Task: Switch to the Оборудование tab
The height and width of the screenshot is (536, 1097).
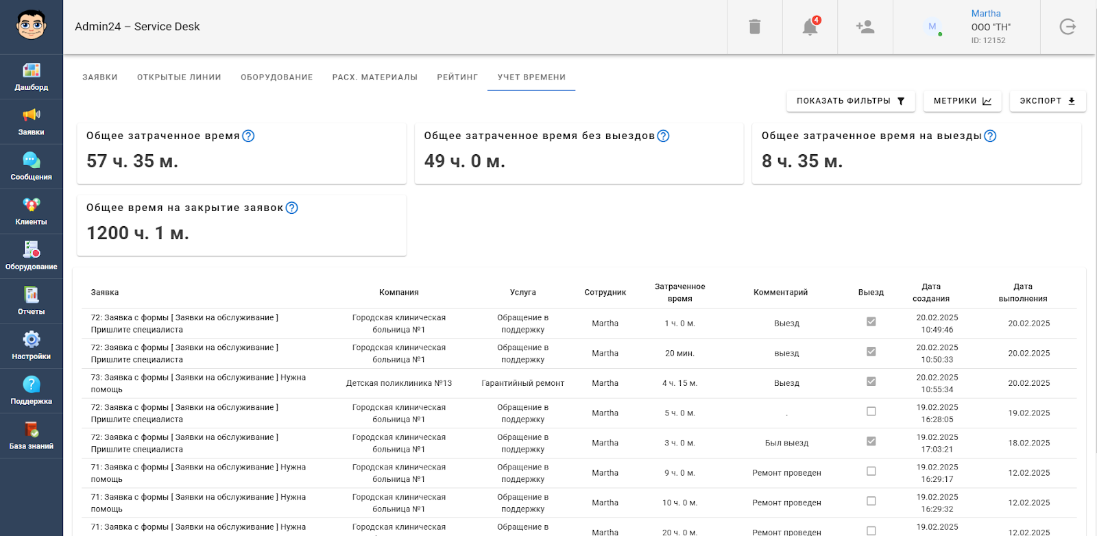Action: [276, 77]
